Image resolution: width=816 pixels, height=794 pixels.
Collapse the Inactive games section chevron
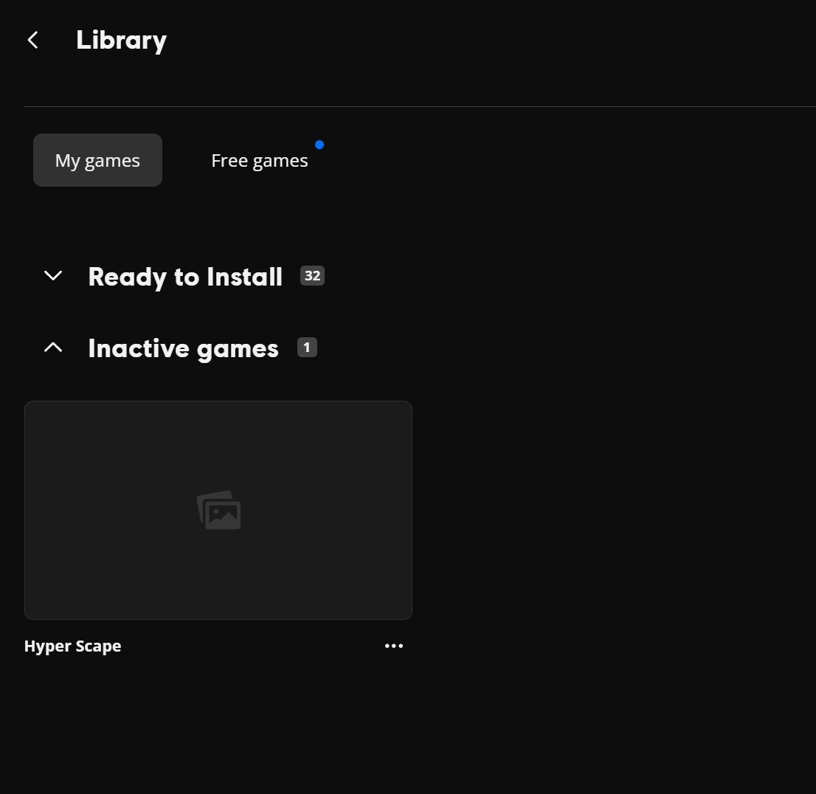[x=53, y=348]
